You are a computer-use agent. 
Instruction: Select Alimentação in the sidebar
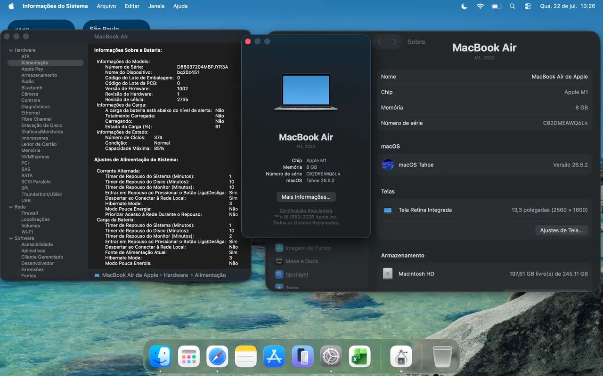pos(45,63)
